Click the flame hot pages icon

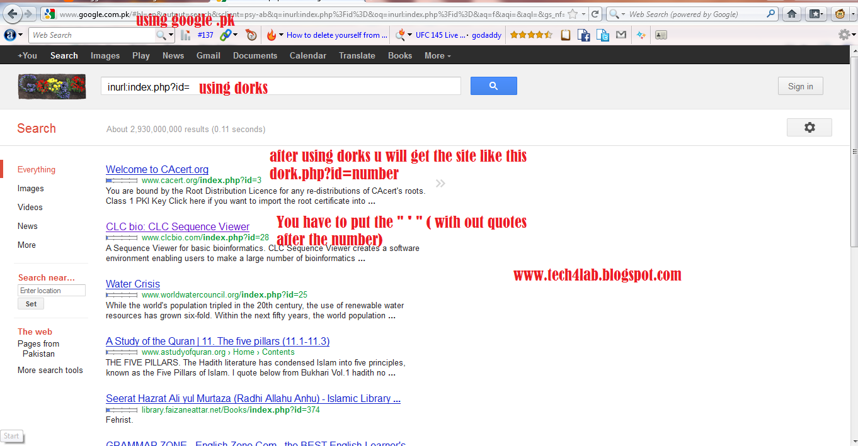pos(272,35)
